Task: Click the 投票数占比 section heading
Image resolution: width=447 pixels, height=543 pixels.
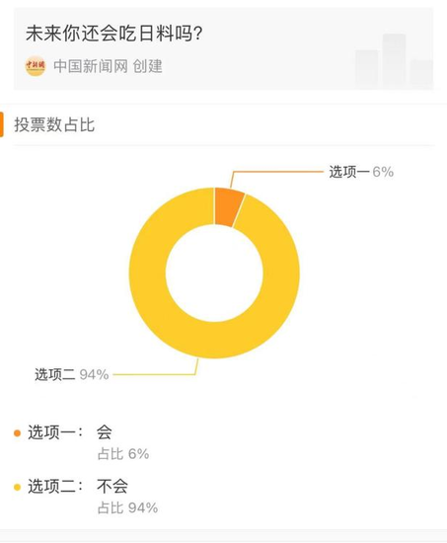Action: click(54, 124)
